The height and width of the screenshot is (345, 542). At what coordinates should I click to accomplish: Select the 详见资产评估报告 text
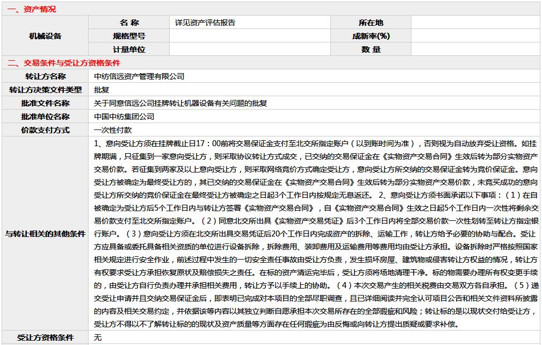pyautogui.click(x=205, y=23)
